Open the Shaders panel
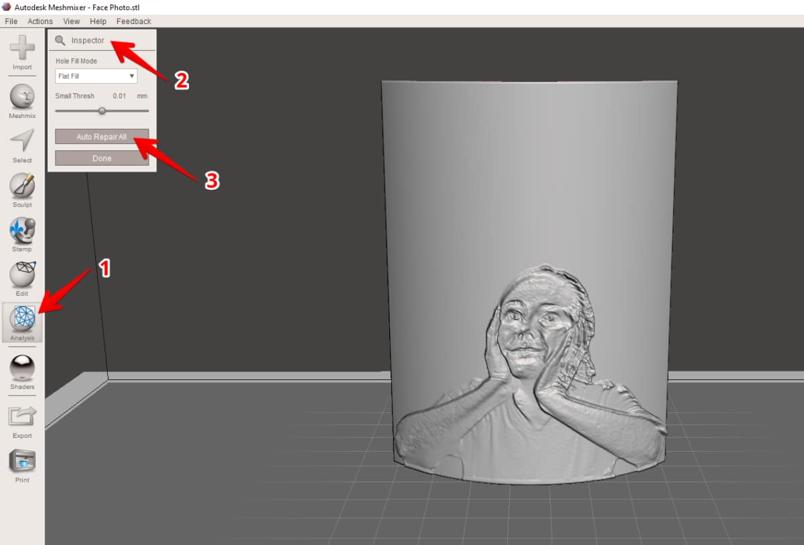The height and width of the screenshot is (545, 804). tap(22, 371)
